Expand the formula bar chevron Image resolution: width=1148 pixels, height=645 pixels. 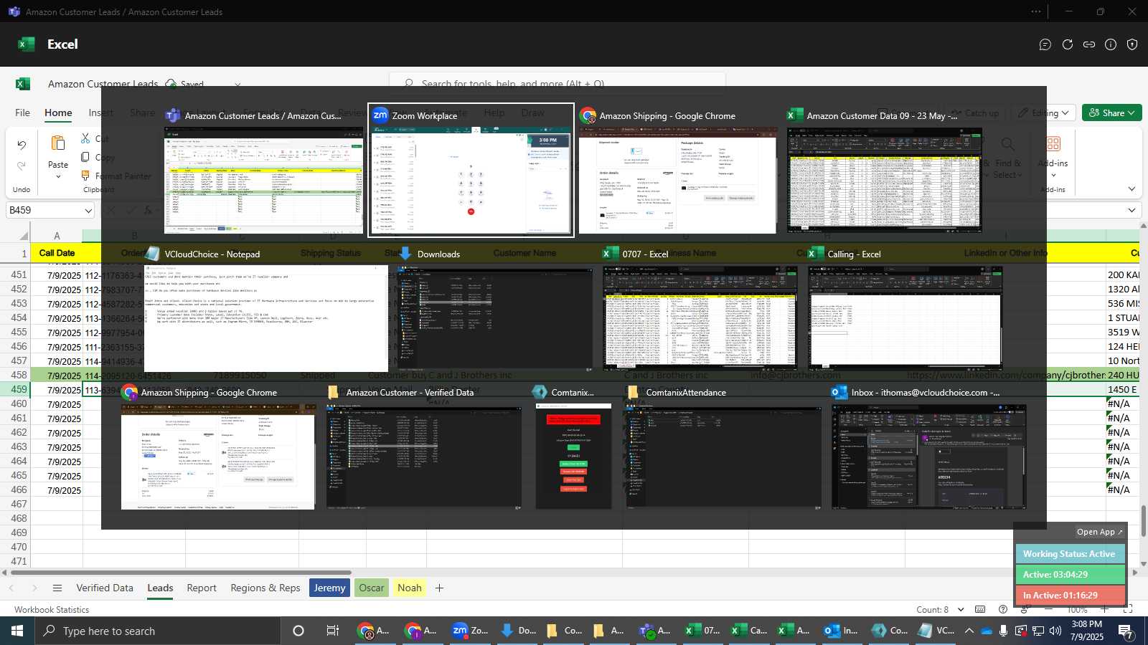[x=1131, y=211]
